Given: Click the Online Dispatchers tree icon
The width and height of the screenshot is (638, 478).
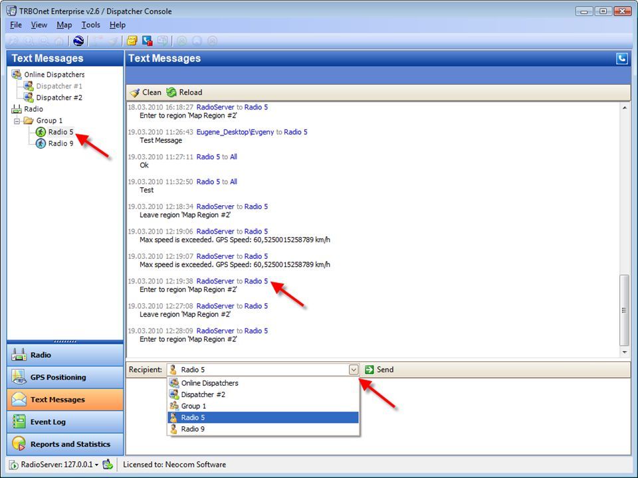Looking at the screenshot, I should point(16,74).
